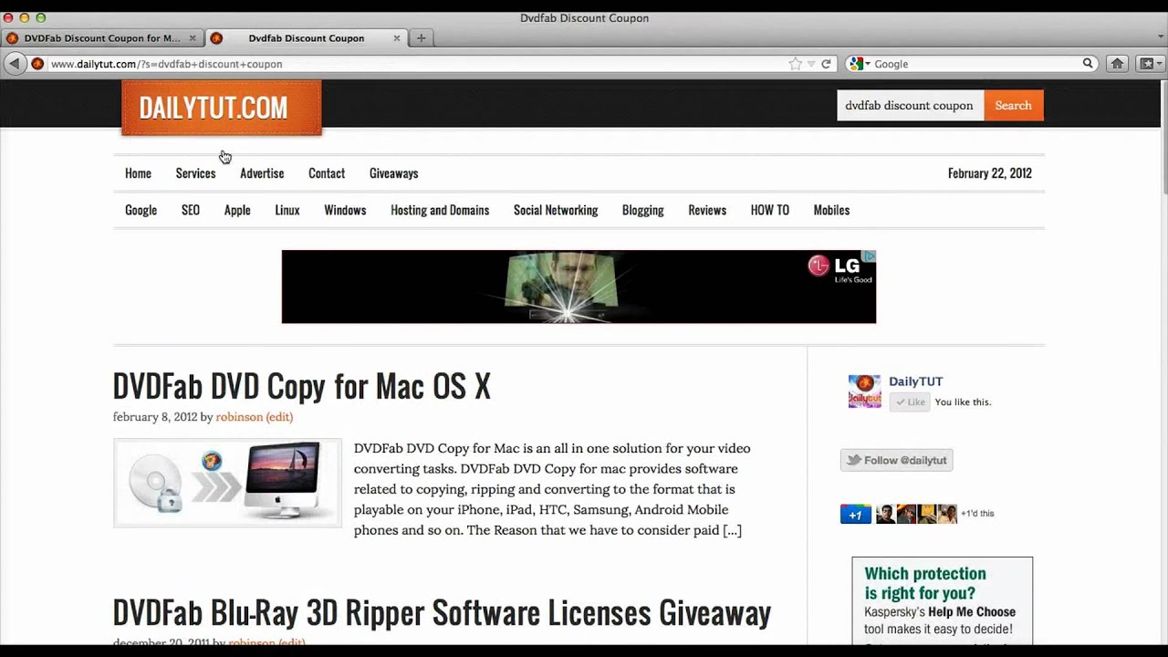Click DVD Copy for Mac article thumbnail
Image resolution: width=1168 pixels, height=657 pixels.
(227, 483)
